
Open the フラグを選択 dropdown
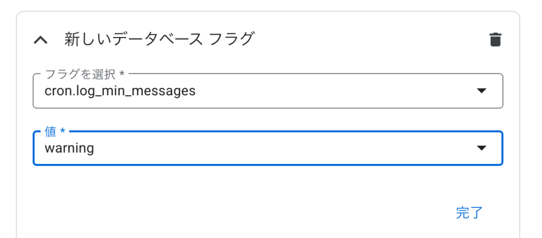(x=268, y=91)
